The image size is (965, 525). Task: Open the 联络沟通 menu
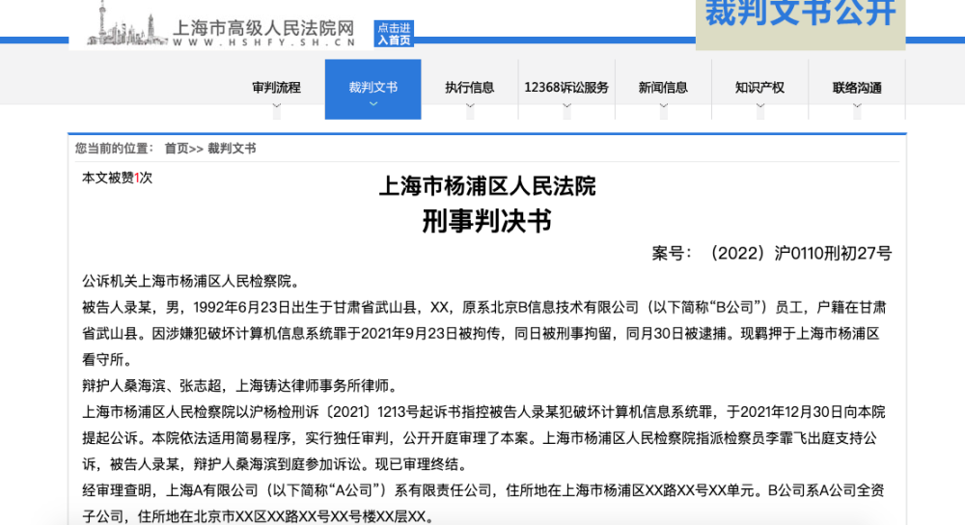pos(857,88)
